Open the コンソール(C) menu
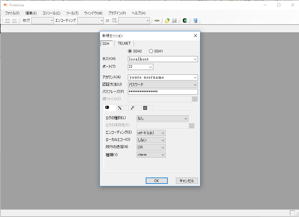299x217 pixels. pos(51,13)
